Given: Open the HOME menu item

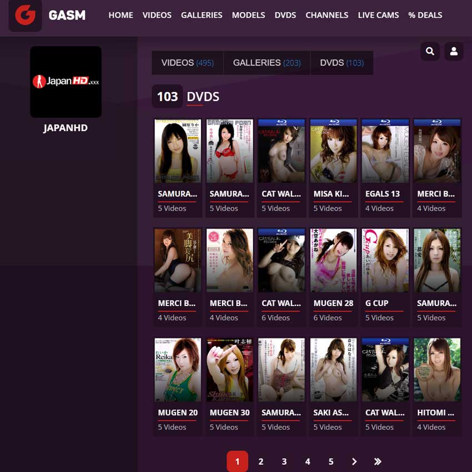Looking at the screenshot, I should tap(120, 15).
